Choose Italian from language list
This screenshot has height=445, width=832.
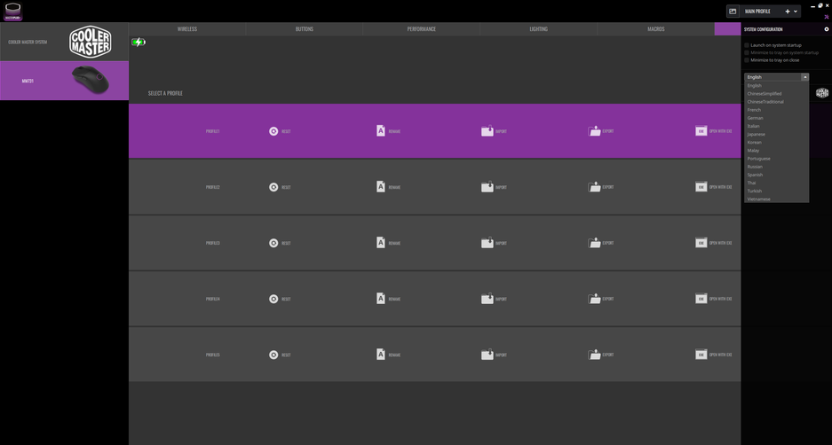[776, 126]
